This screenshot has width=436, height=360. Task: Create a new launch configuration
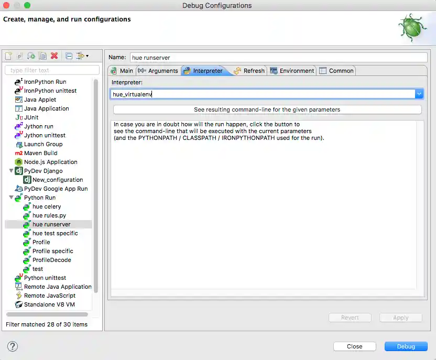8,56
